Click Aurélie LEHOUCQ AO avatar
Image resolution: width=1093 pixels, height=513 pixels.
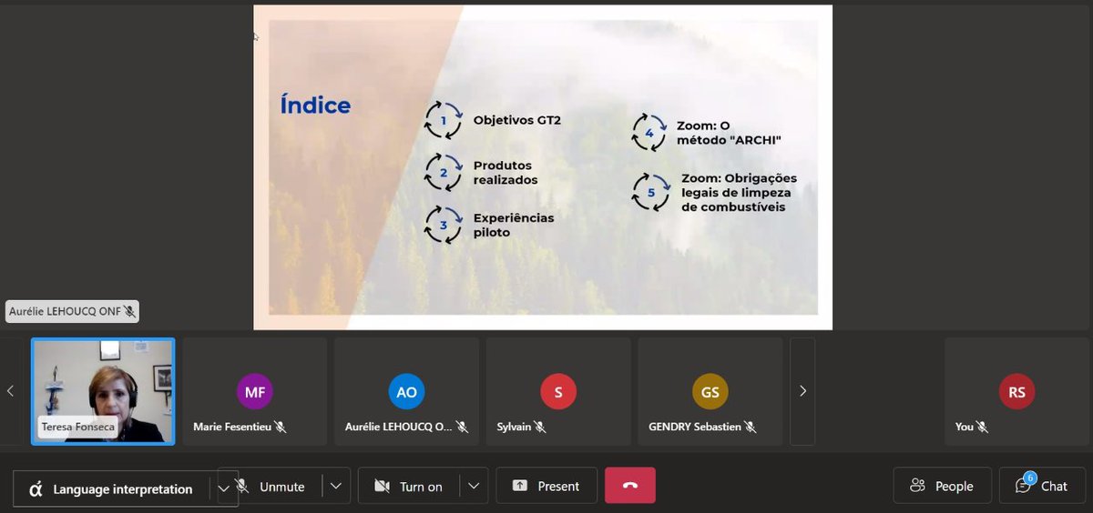pyautogui.click(x=406, y=391)
